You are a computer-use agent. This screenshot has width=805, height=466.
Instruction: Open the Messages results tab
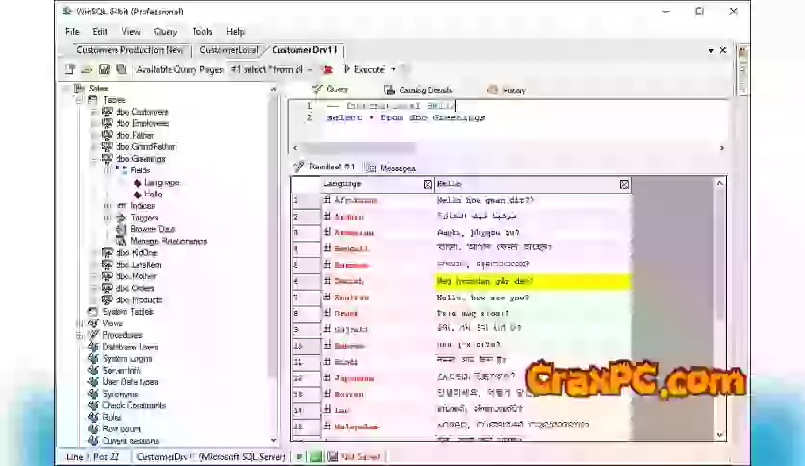pyautogui.click(x=397, y=168)
